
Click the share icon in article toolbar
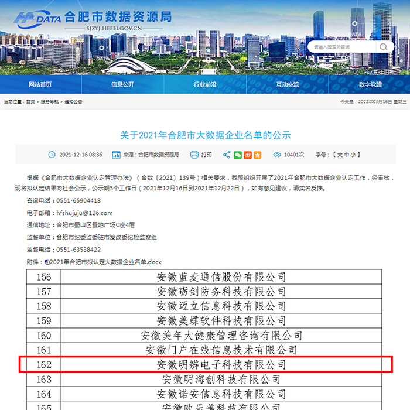pyautogui.click(x=227, y=155)
